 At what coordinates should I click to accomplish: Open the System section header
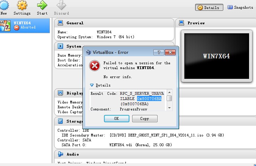pos(74,46)
